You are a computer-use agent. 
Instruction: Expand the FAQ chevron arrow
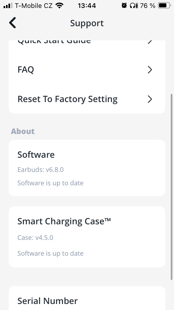pos(150,70)
